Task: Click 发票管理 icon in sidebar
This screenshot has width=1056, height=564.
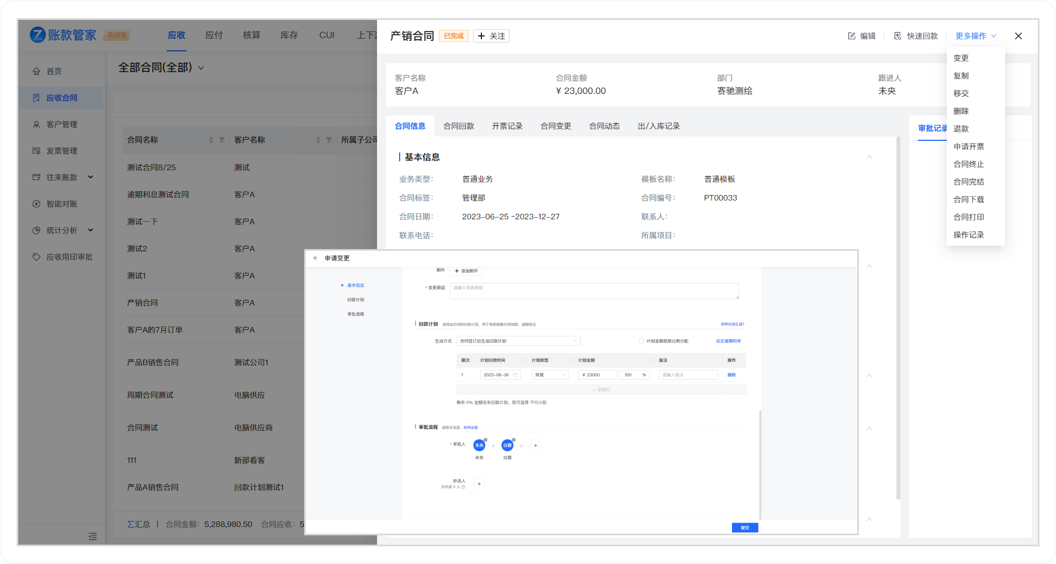Action: coord(36,151)
